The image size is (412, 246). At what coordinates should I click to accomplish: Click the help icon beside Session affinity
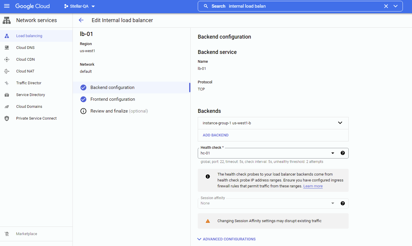point(342,203)
